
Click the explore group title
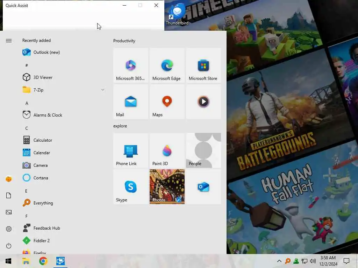click(120, 126)
